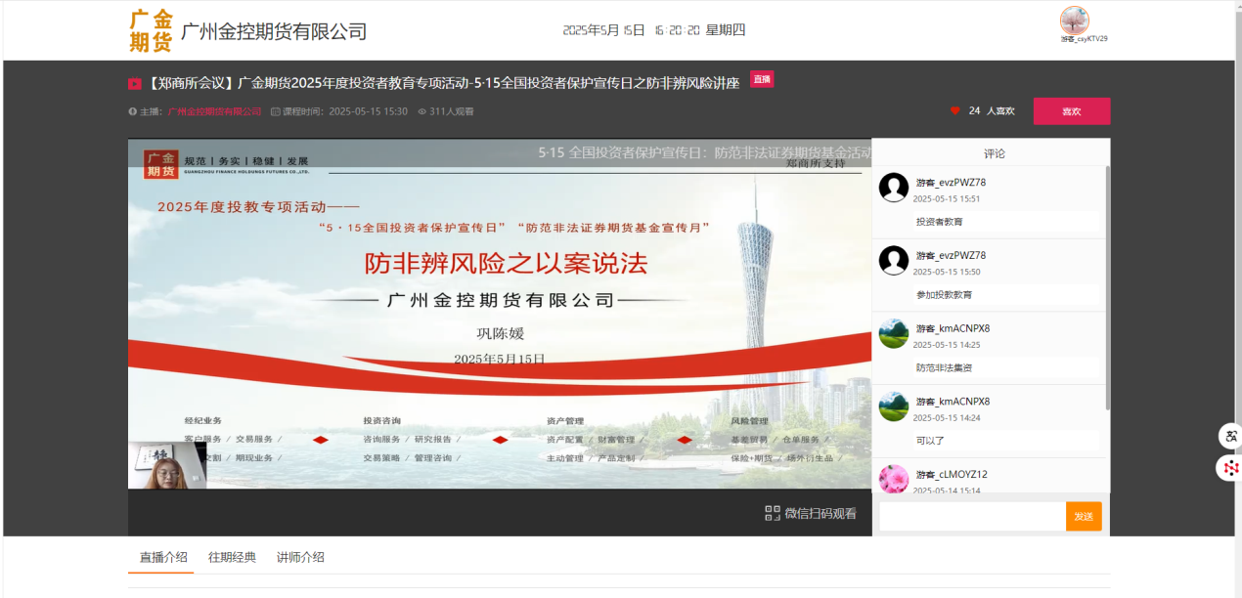Click the red video icon before the title
Image resolution: width=1242 pixels, height=598 pixels.
click(135, 83)
